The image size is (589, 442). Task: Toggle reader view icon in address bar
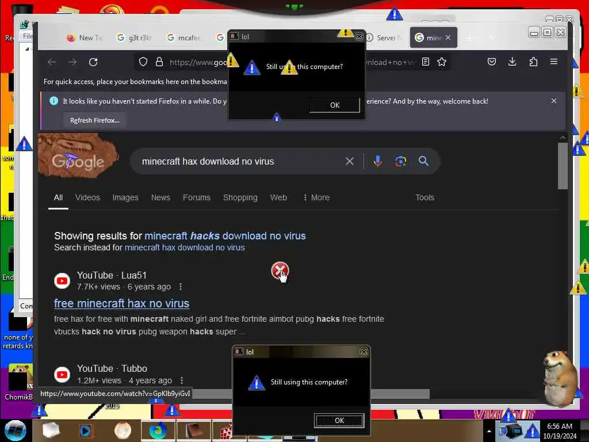click(x=425, y=62)
